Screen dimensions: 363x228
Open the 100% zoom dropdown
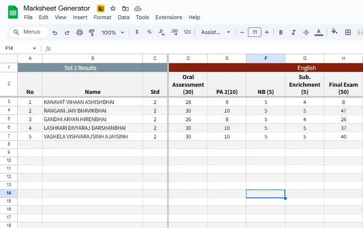click(113, 33)
